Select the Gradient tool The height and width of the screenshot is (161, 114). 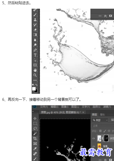click(x=35, y=35)
